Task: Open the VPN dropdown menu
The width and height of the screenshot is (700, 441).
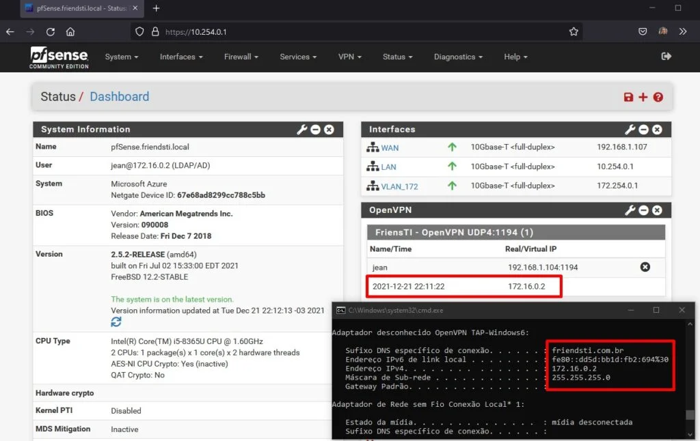Action: pos(350,57)
